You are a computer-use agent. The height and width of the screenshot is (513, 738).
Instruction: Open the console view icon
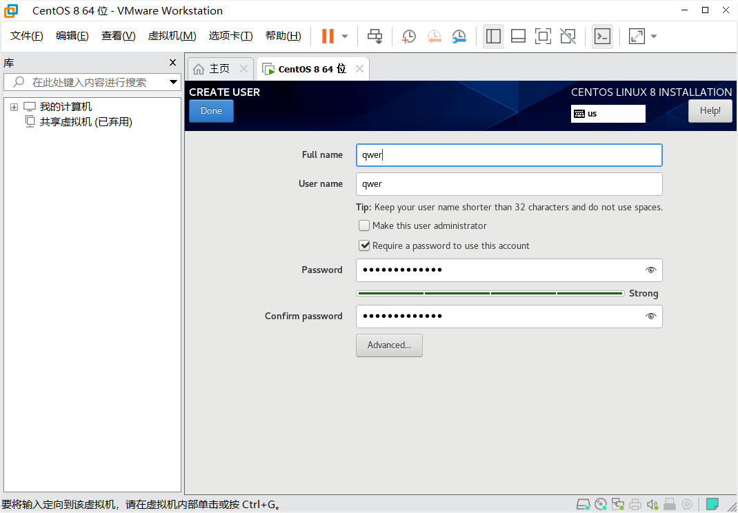(602, 37)
